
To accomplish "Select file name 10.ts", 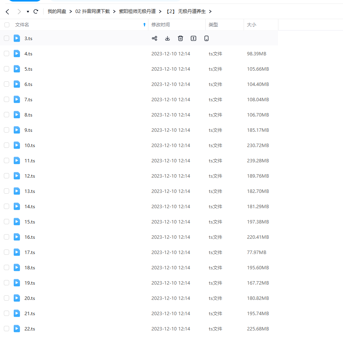I will click(x=30, y=146).
